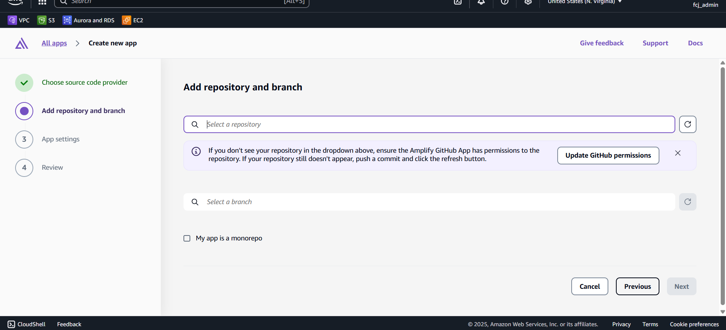
Task: Launch CloudShell from the footer
Action: coord(26,324)
